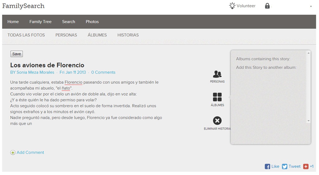Open the account dropdown arrow at top right
Screen dimensions: 319x175
pyautogui.click(x=311, y=7)
